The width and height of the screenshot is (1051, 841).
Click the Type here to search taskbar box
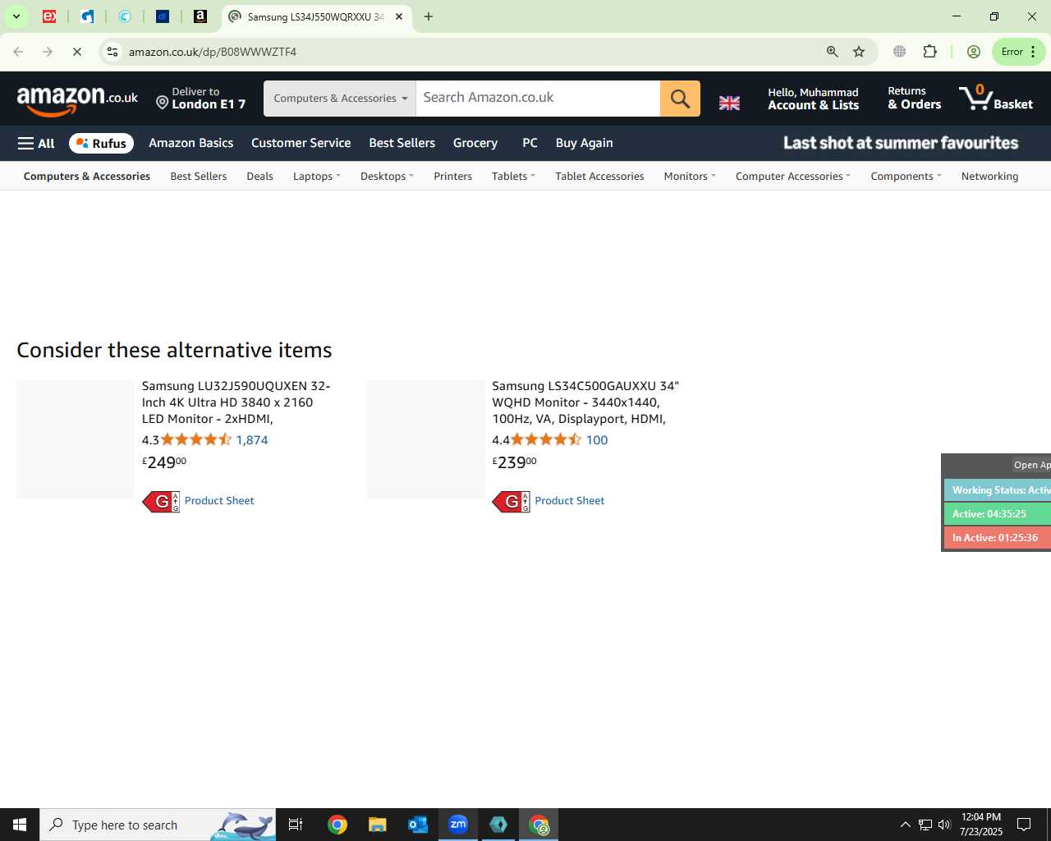pos(158,825)
